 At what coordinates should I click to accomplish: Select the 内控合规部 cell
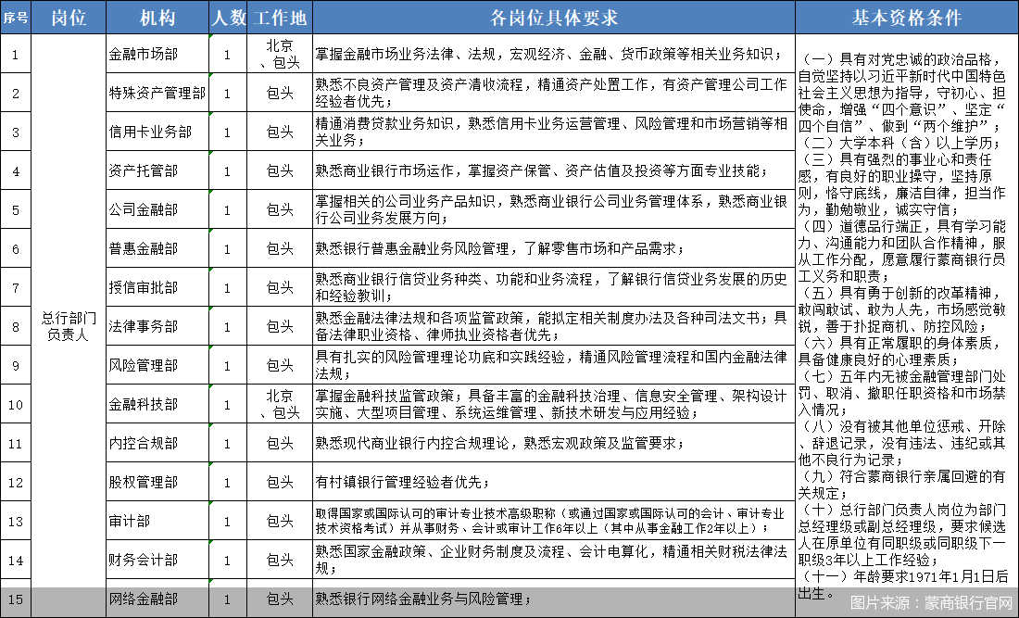(157, 443)
